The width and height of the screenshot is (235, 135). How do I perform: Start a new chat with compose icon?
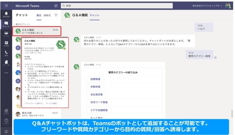point(56,6)
